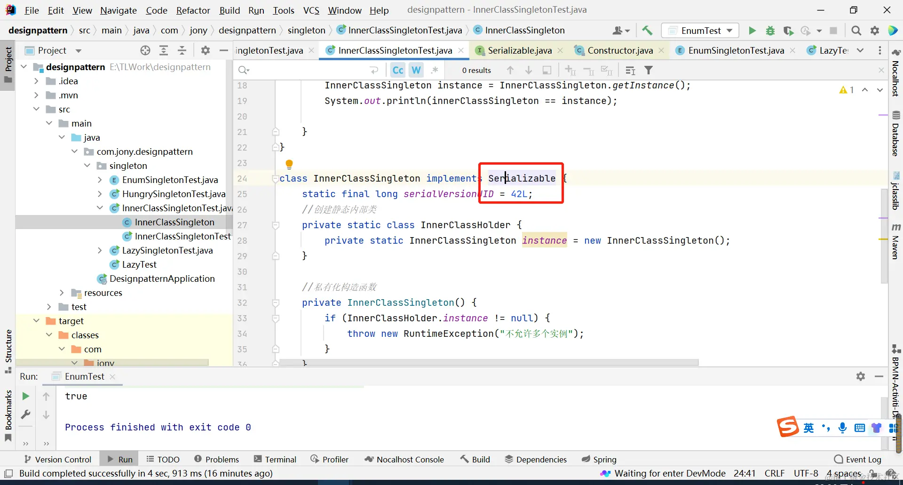Expand all icon in Project panel
This screenshot has height=485, width=903.
point(164,50)
